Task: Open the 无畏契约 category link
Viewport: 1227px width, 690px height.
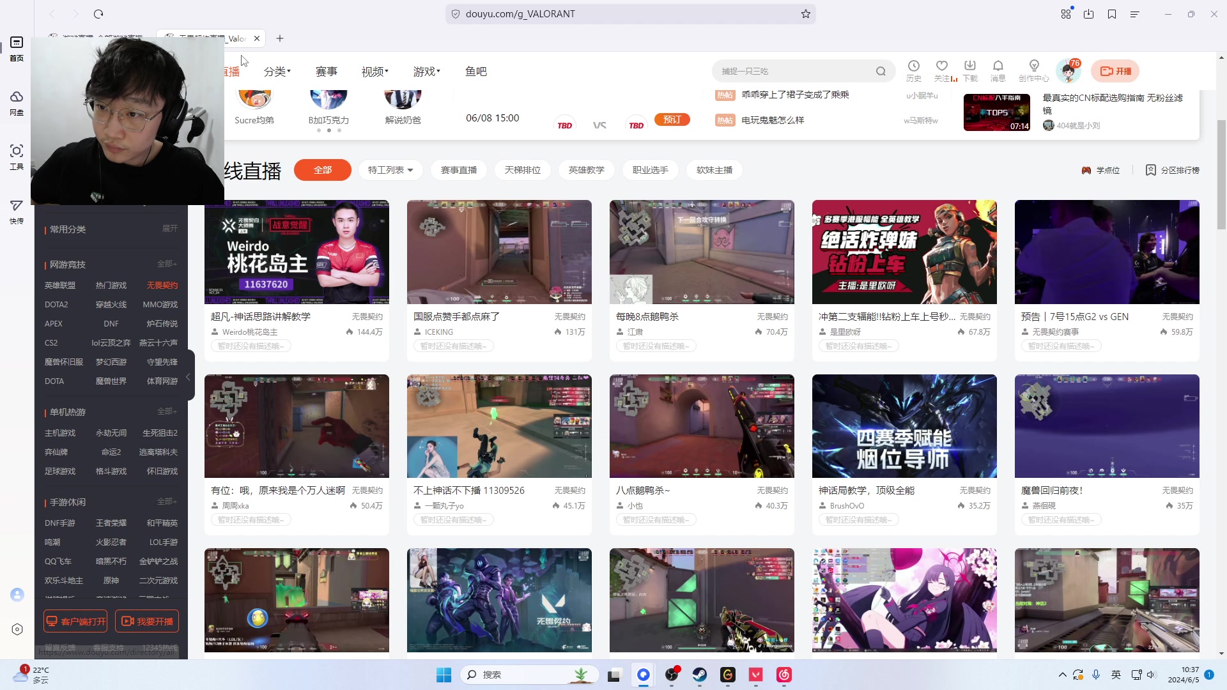Action: [x=162, y=286]
